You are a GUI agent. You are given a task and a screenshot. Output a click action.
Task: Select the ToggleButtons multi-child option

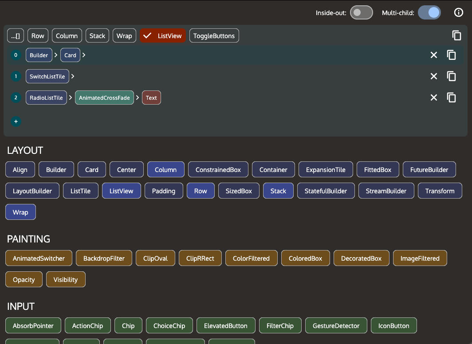214,36
